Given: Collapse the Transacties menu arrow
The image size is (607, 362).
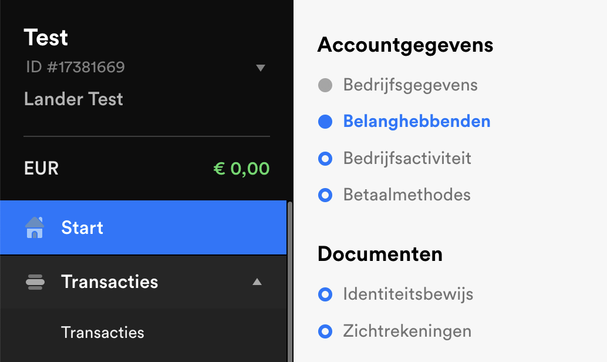Looking at the screenshot, I should (257, 281).
